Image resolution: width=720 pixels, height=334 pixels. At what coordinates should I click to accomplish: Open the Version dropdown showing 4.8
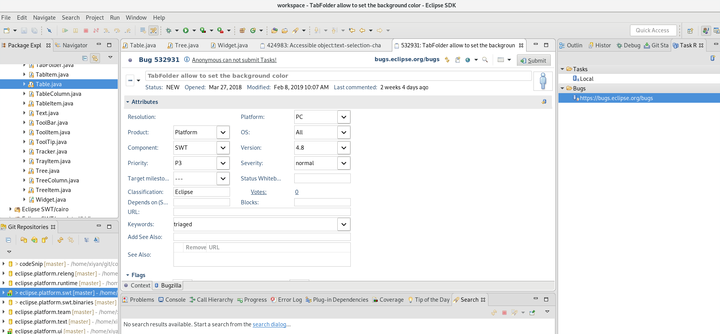click(x=344, y=148)
